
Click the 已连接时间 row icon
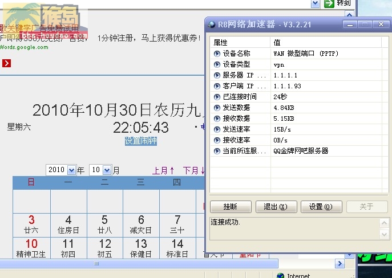point(217,97)
